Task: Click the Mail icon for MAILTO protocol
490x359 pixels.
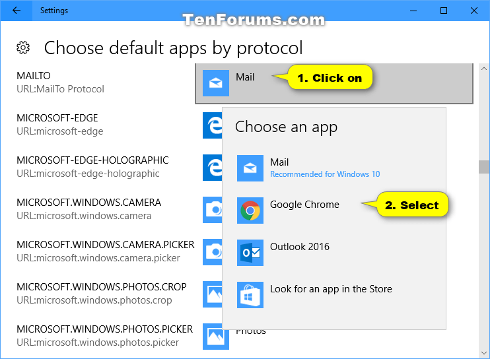Action: pos(216,83)
